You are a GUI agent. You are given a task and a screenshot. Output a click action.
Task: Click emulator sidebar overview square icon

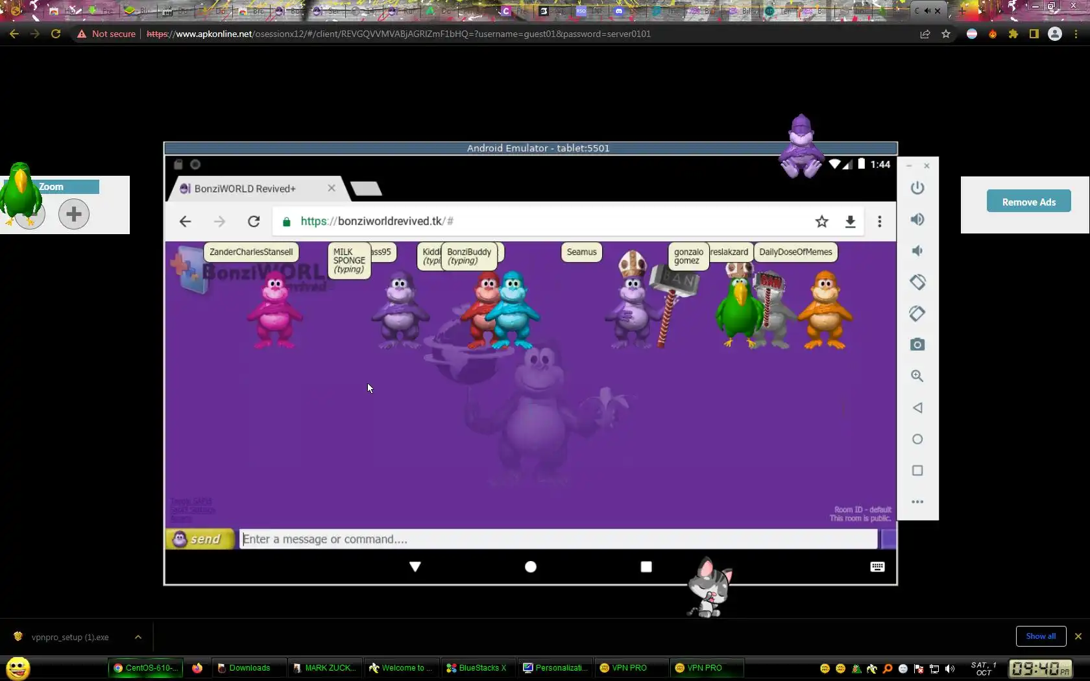(x=917, y=470)
